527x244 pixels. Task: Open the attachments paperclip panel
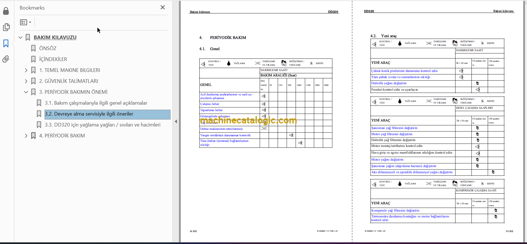click(x=6, y=59)
